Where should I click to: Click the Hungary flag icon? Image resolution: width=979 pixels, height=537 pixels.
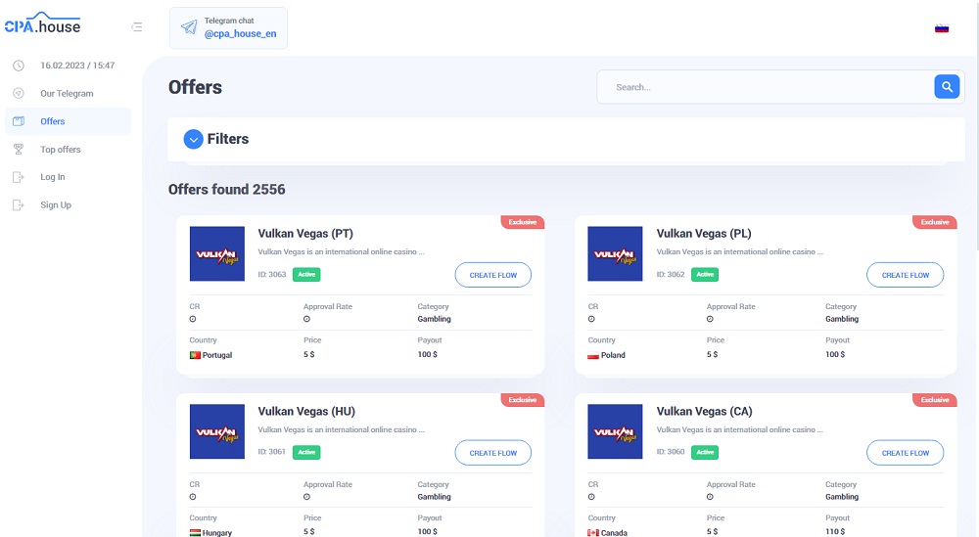[x=195, y=533]
